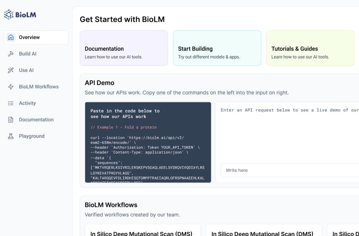
Task: Open the Overview menu item
Action: coord(29,38)
